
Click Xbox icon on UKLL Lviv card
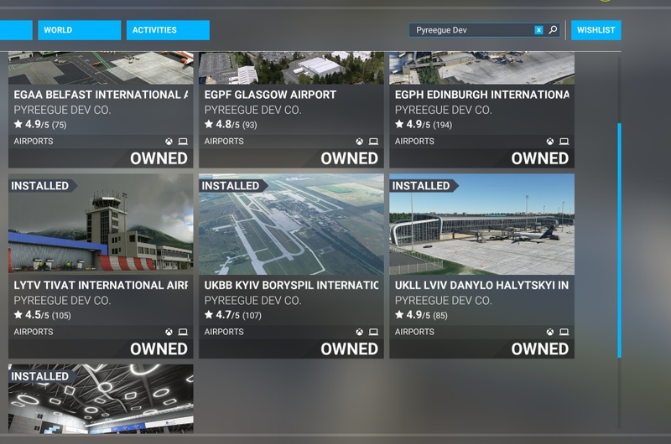550,332
